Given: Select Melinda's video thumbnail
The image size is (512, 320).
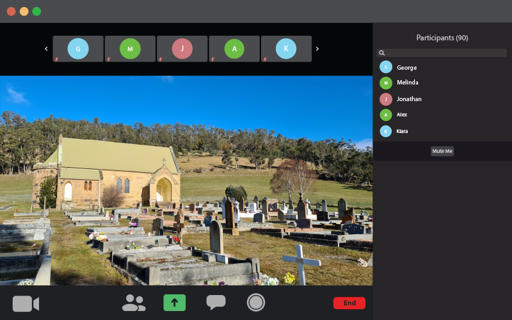Looking at the screenshot, I should click(130, 49).
